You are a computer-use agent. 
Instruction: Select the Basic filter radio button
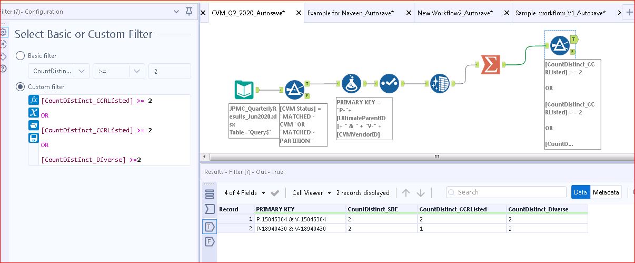click(x=21, y=56)
